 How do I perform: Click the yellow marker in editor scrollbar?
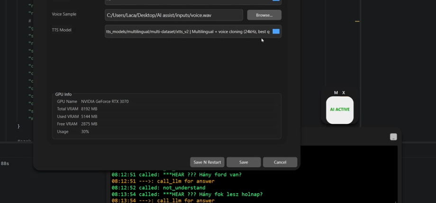pyautogui.click(x=357, y=21)
